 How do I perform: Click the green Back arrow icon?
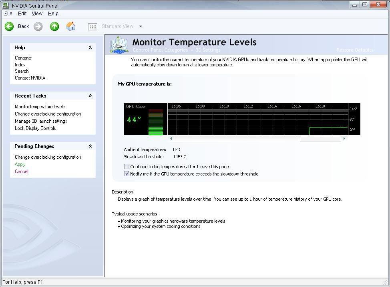9,26
